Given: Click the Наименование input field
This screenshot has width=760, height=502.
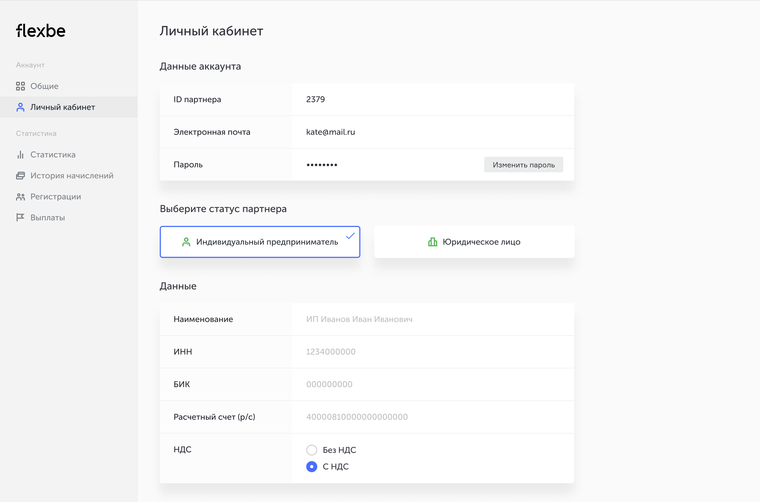Looking at the screenshot, I should click(433, 319).
